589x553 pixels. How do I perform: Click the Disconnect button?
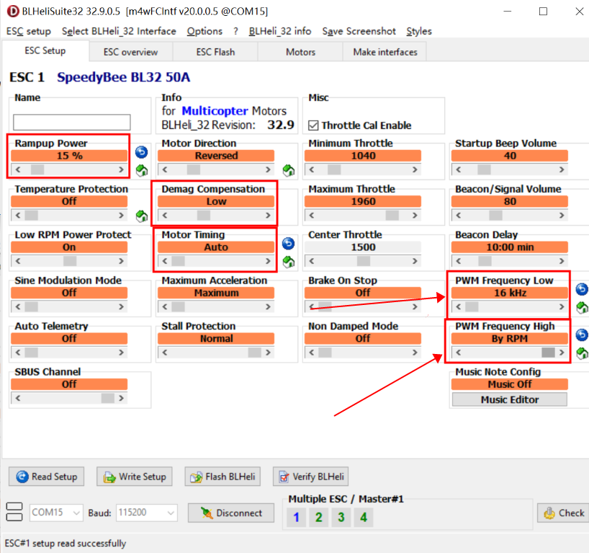(x=231, y=513)
